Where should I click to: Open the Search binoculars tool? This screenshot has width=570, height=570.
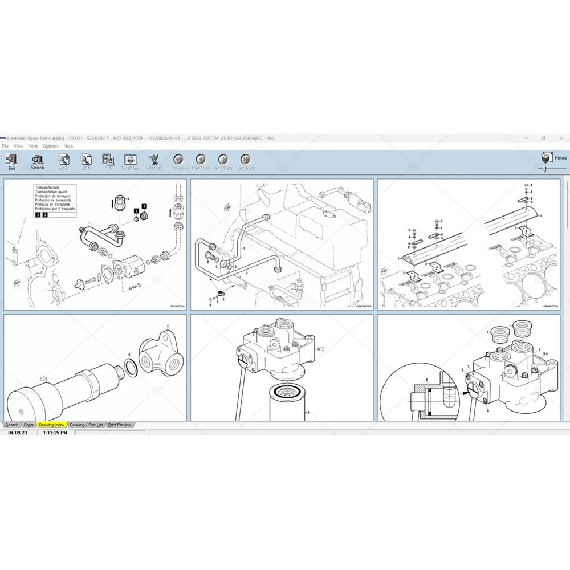(38, 160)
